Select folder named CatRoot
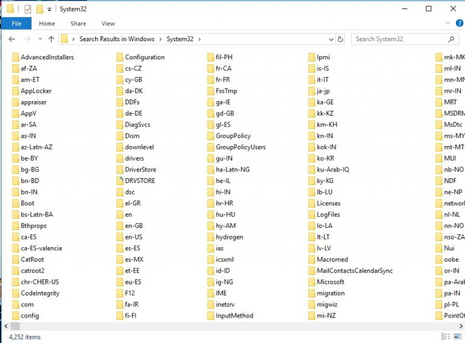465x343 pixels. (x=28, y=259)
